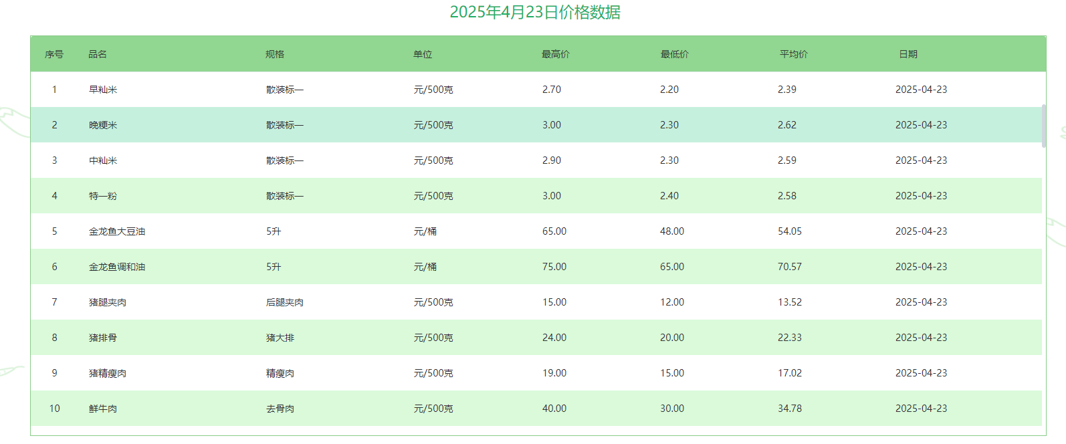Click the 54.05 average price cell

pos(790,231)
